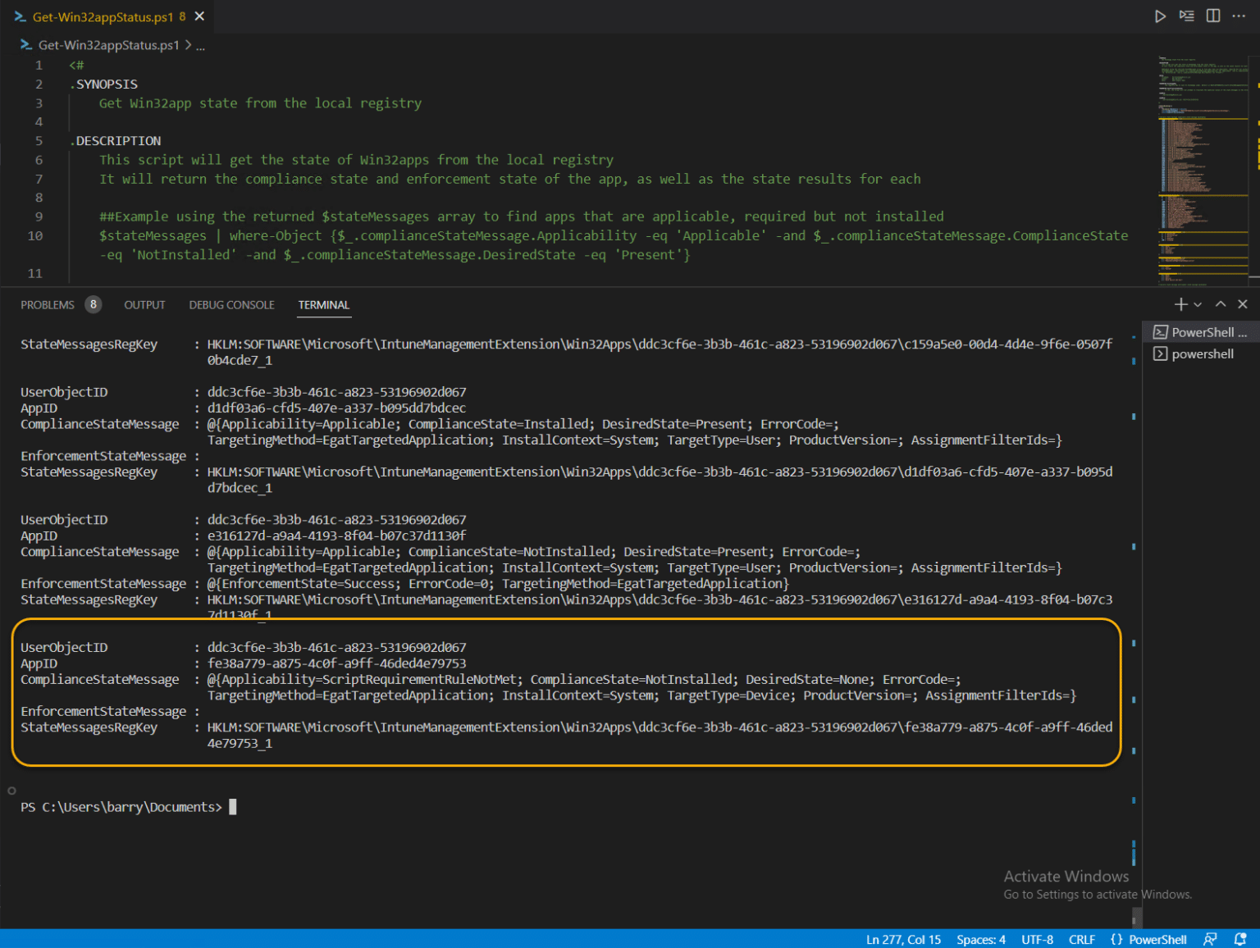The width and height of the screenshot is (1260, 948).
Task: Click the editor minimap on the right
Action: [x=1202, y=164]
